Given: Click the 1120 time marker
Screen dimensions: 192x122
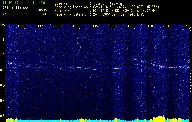Looking at the screenshot, I should (186, 26).
